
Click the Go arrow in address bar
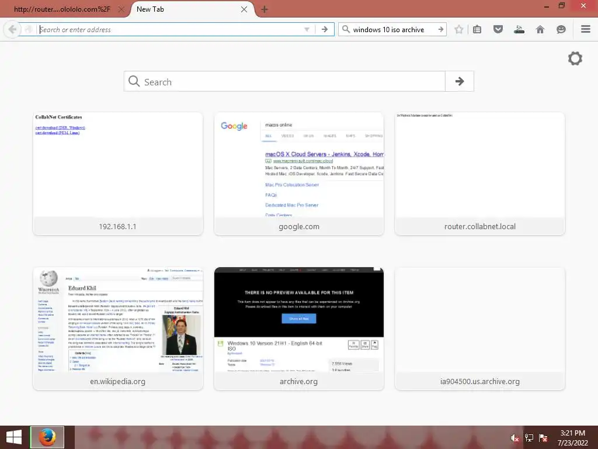pyautogui.click(x=325, y=29)
